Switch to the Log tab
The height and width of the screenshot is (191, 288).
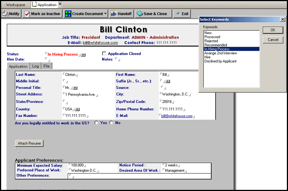pos(36,66)
